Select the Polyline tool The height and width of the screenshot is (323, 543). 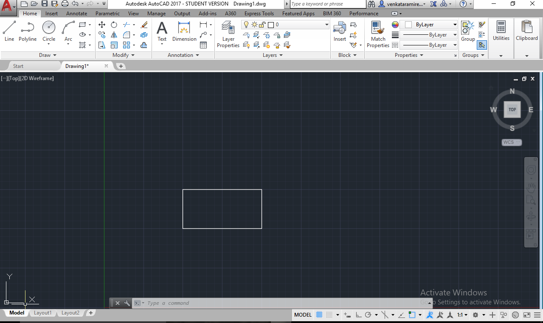click(27, 30)
